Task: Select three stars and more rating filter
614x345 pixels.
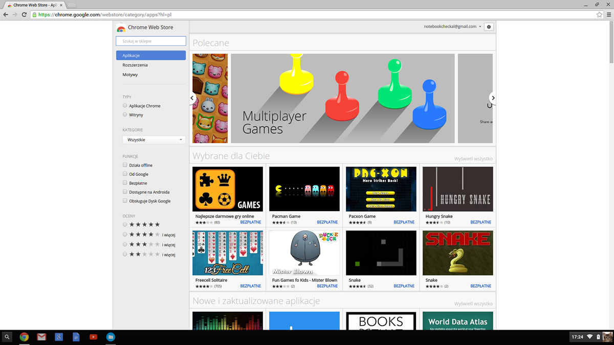Action: point(125,244)
